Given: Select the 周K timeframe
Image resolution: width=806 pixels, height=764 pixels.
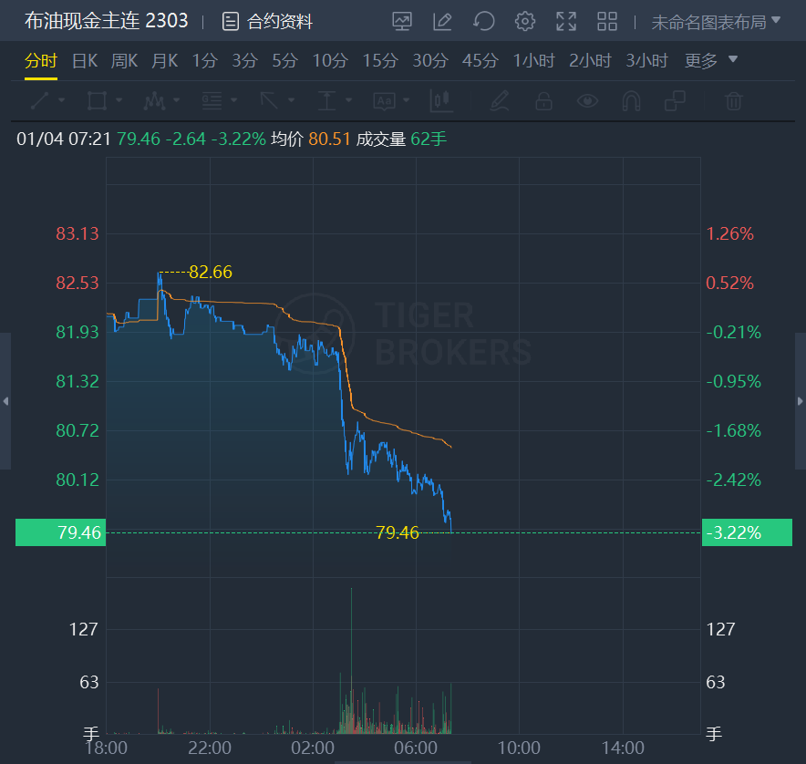Looking at the screenshot, I should pyautogui.click(x=124, y=61).
